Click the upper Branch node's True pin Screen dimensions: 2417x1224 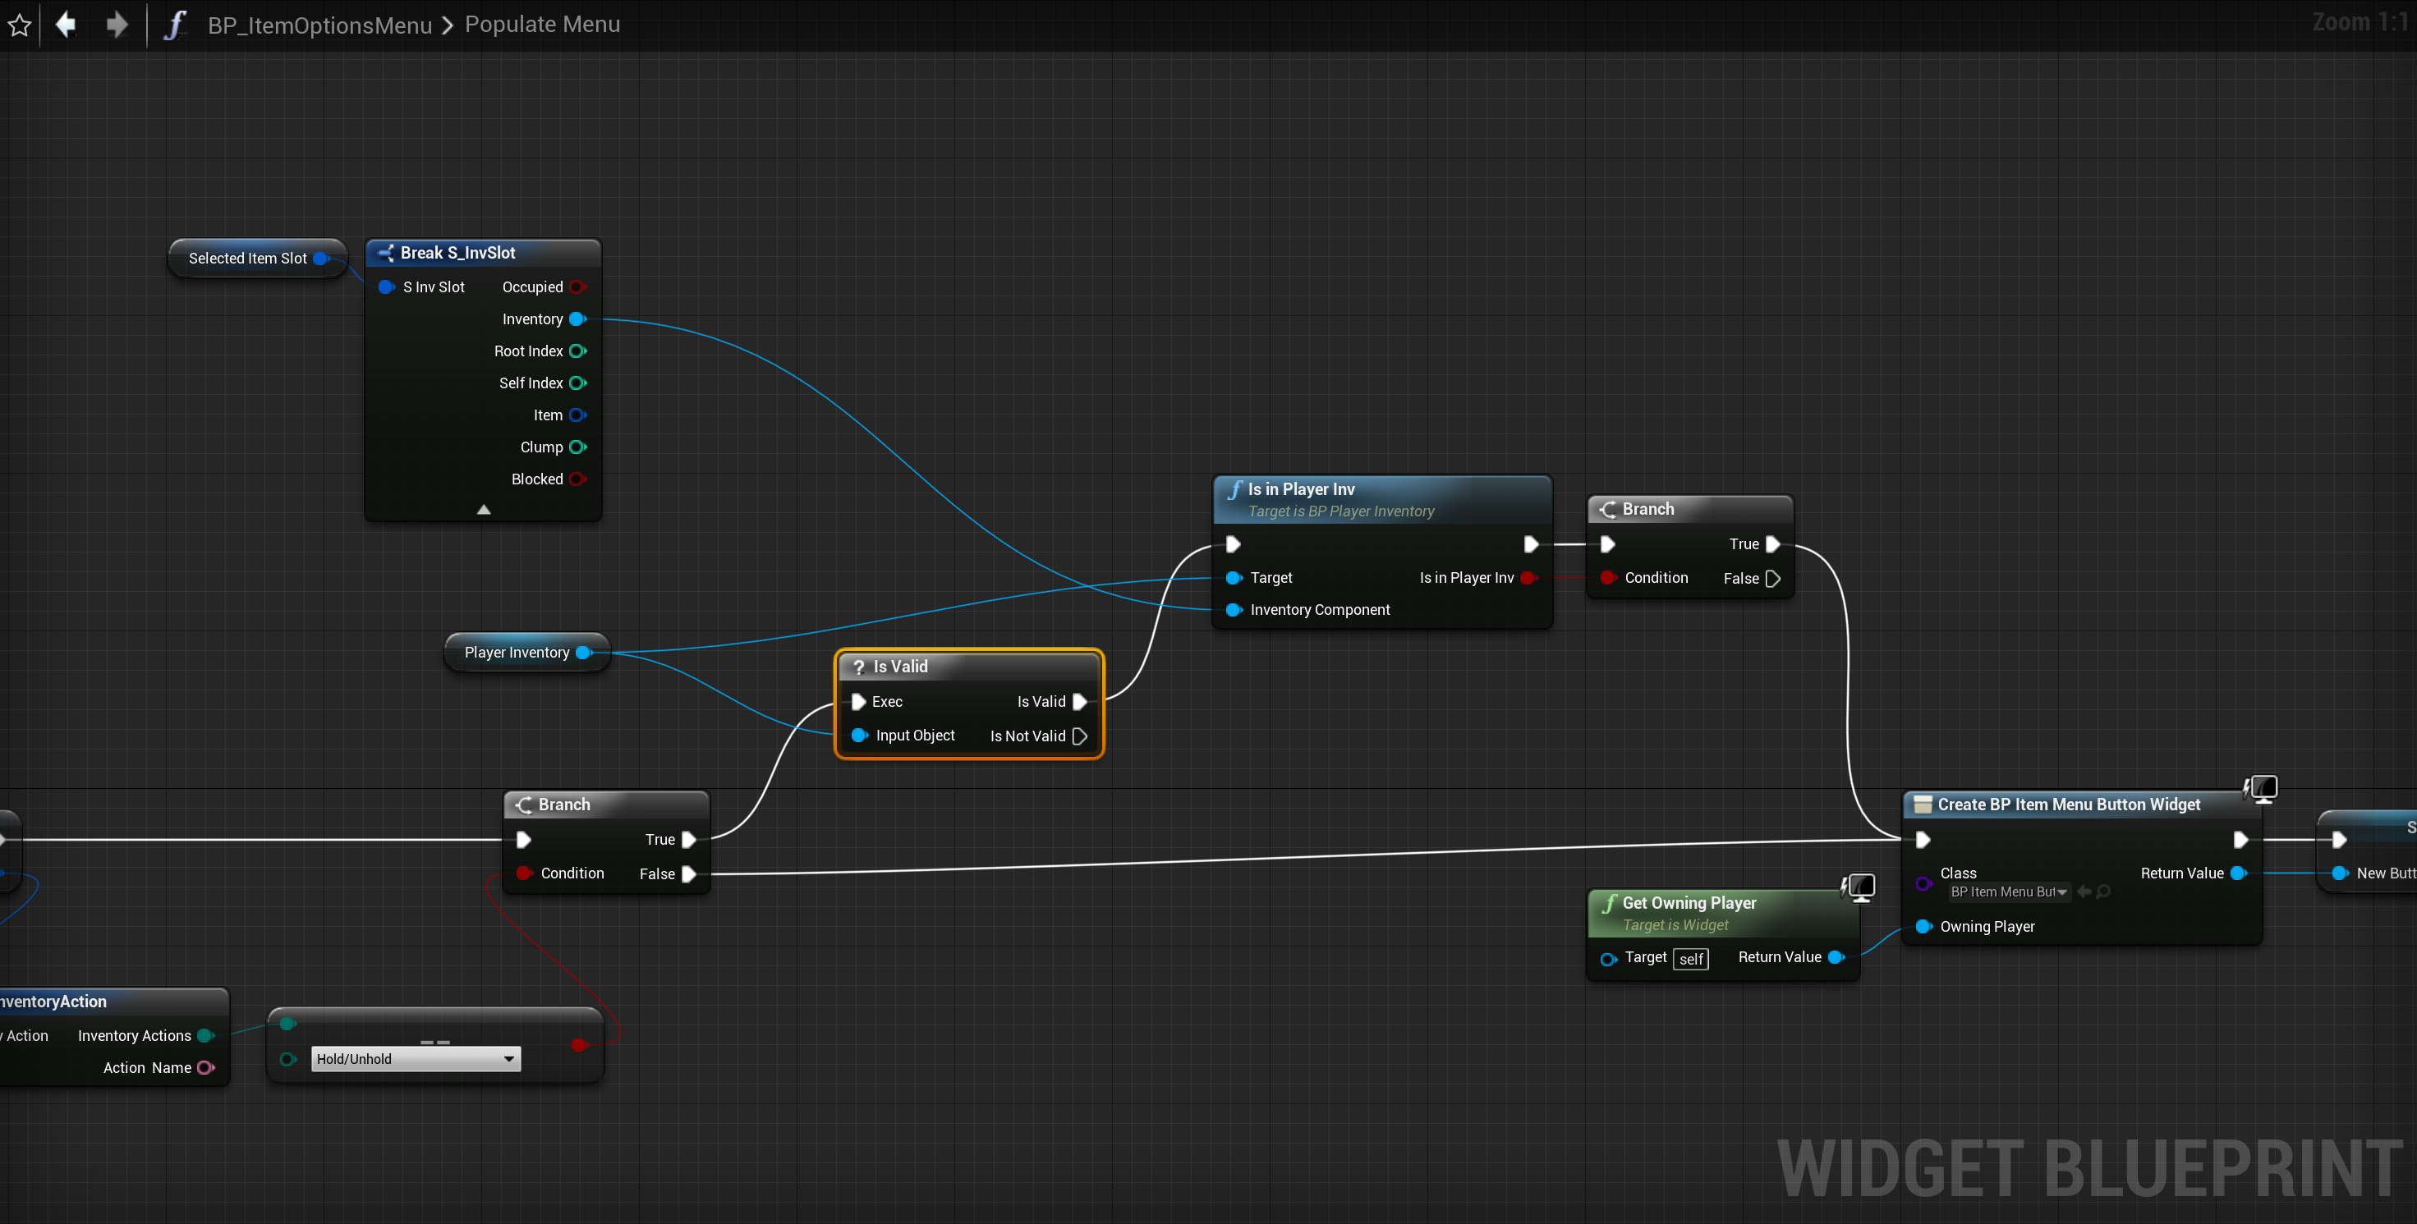click(1772, 544)
